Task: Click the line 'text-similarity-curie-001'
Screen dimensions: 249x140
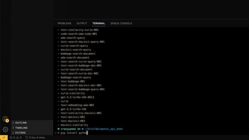Action: pos(79,30)
